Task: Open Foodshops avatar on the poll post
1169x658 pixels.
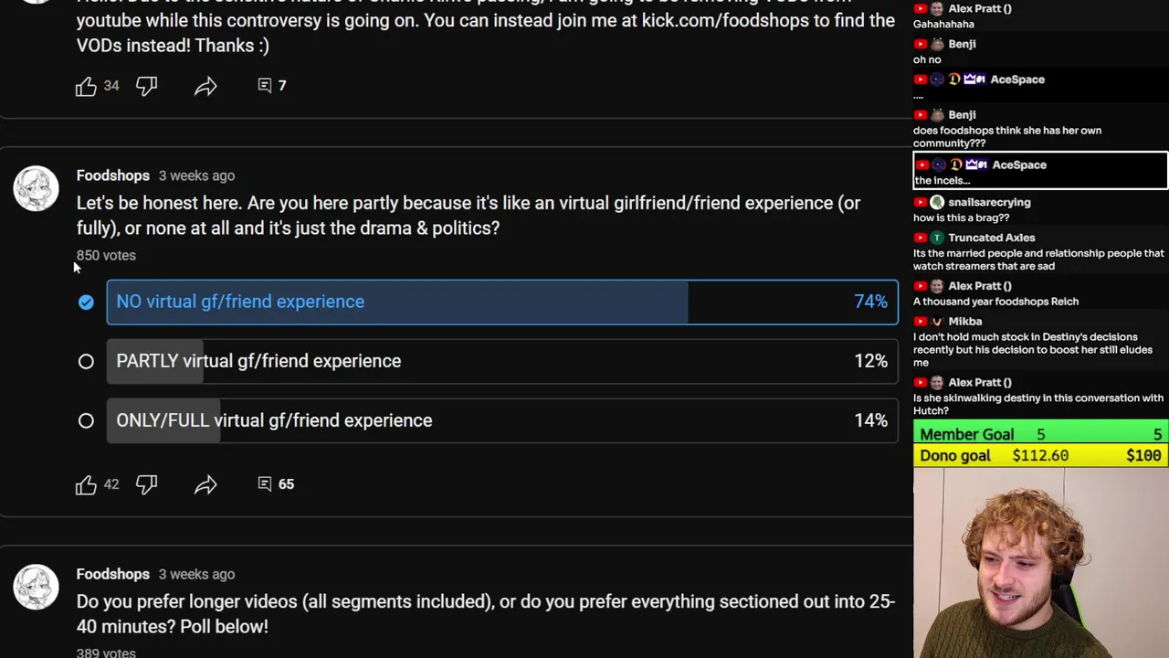Action: (x=37, y=188)
